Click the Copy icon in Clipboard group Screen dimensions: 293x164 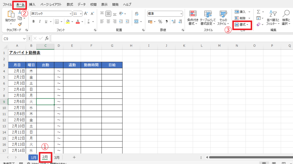pos(20,18)
